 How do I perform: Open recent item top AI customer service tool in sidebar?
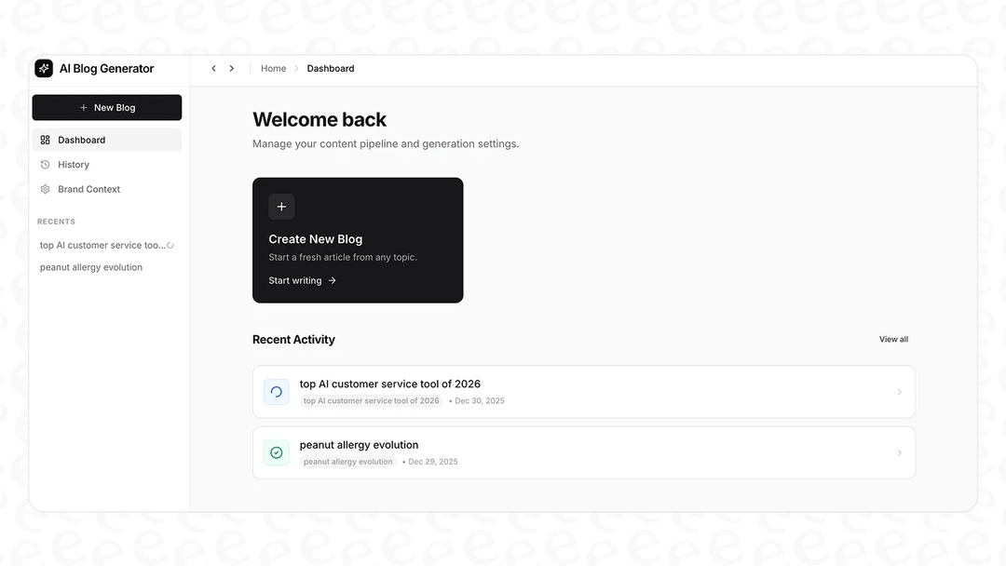pos(102,246)
